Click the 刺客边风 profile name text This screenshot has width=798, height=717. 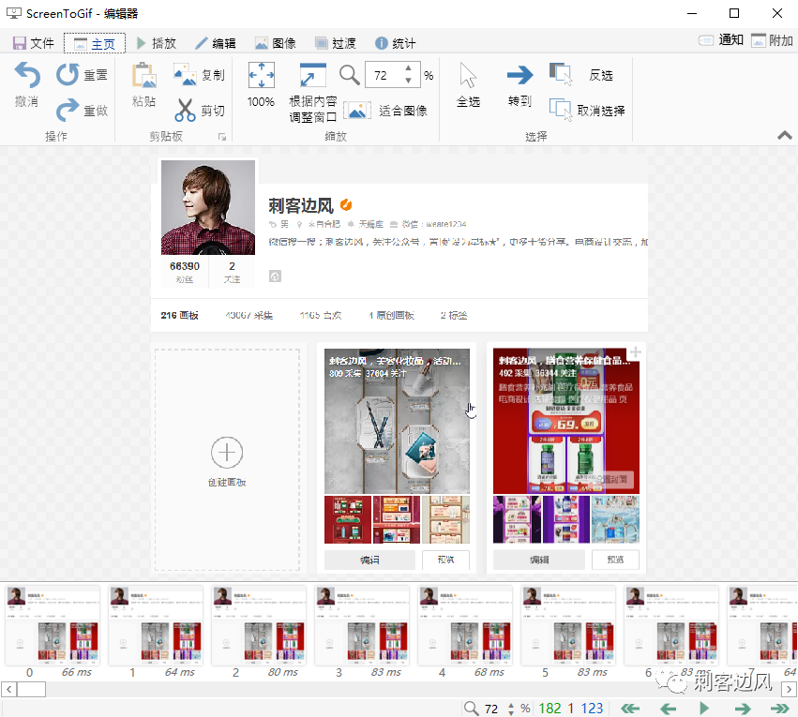(x=300, y=205)
